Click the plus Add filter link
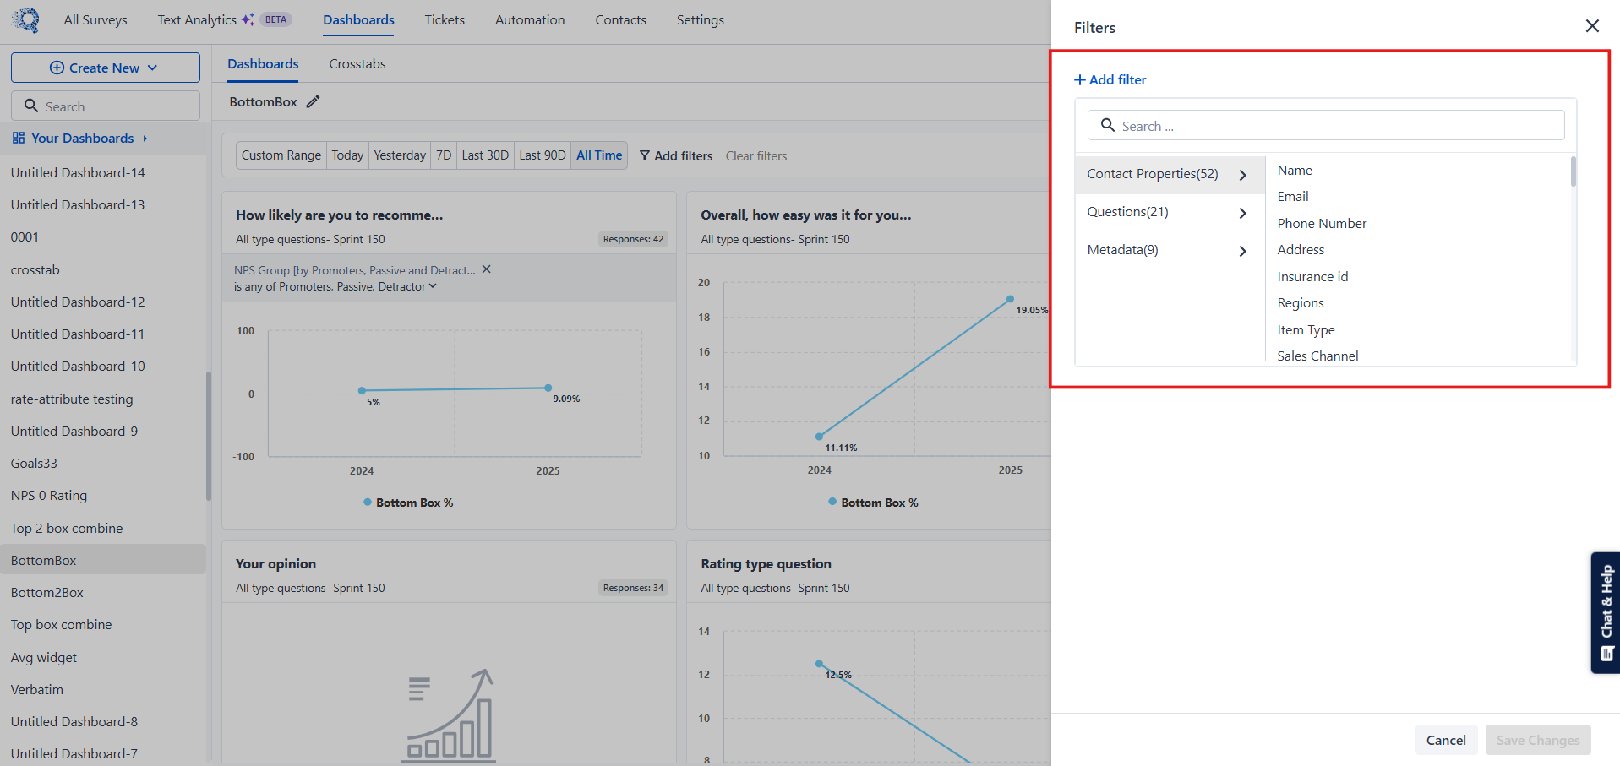This screenshot has width=1620, height=766. [1110, 79]
